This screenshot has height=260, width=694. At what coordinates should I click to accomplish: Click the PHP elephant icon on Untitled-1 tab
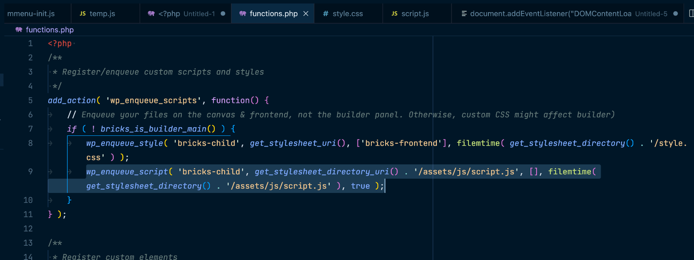coord(151,13)
